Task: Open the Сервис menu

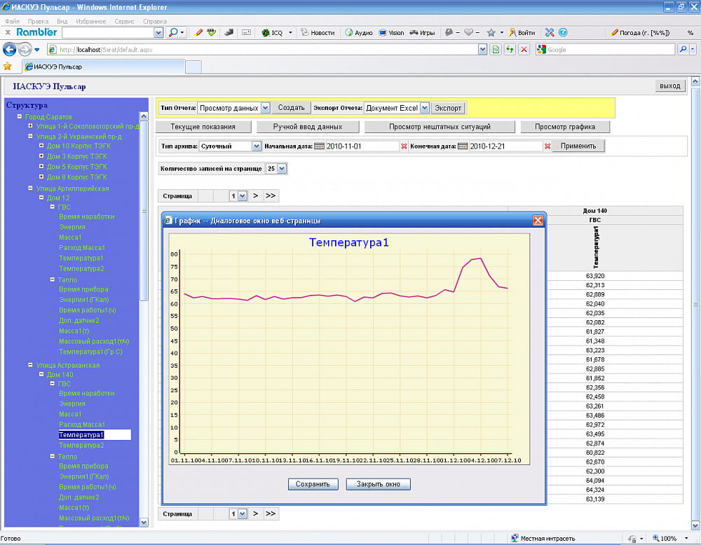Action: 124,21
